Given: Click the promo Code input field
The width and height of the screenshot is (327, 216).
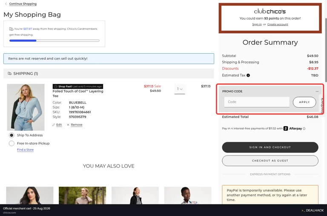Looking at the screenshot, I should (257, 102).
